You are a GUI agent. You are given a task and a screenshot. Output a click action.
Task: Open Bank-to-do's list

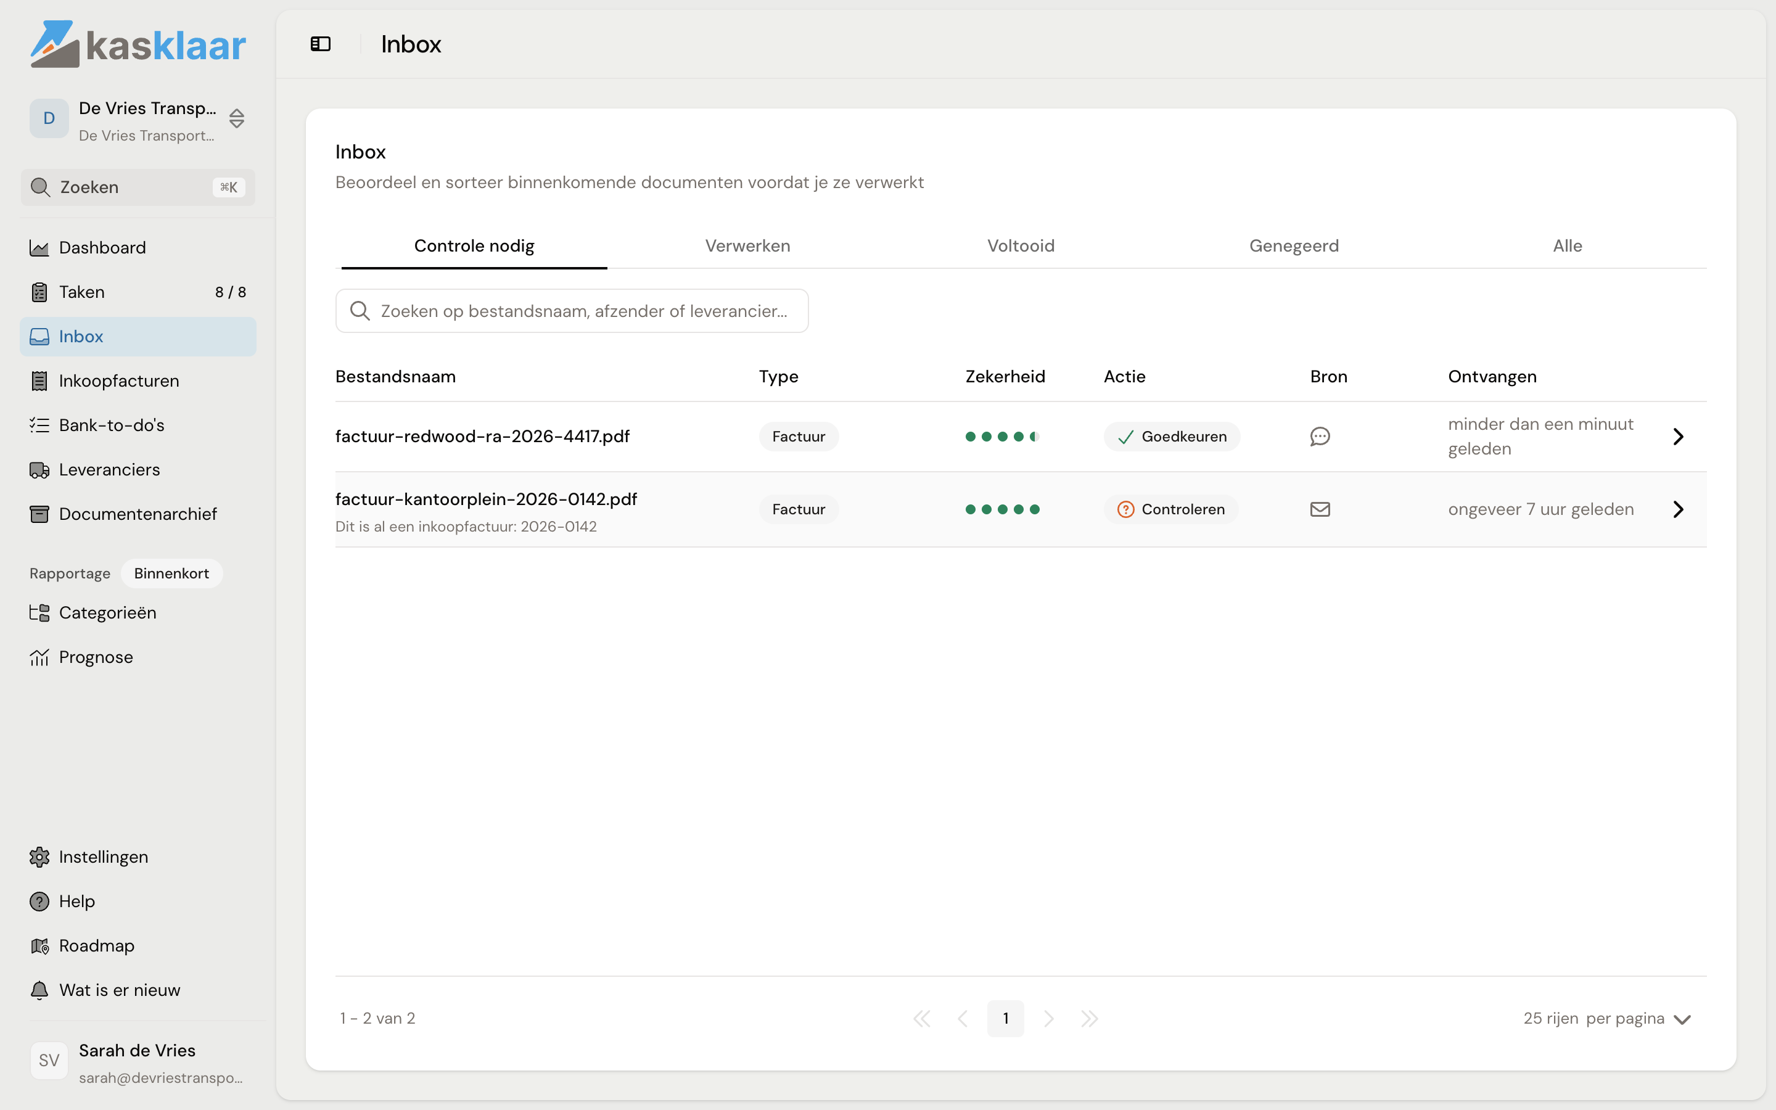click(138, 425)
